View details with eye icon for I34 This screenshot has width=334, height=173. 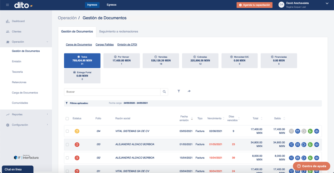pyautogui.click(x=316, y=131)
